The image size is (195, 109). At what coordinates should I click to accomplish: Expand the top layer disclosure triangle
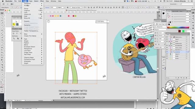pyautogui.click(x=172, y=37)
